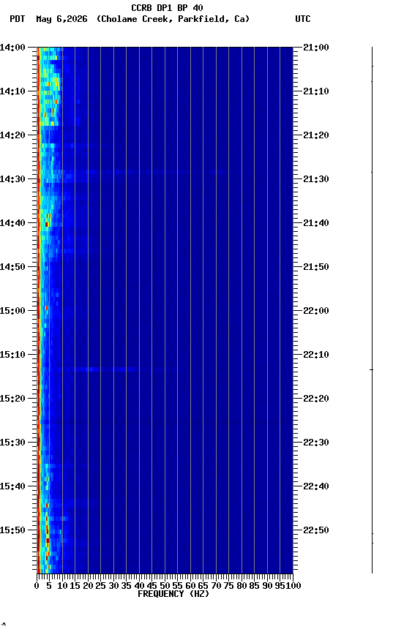Click the broadband streak near 14:28 in spectrogram
Viewport: 404px width, 632px height.
click(141, 172)
